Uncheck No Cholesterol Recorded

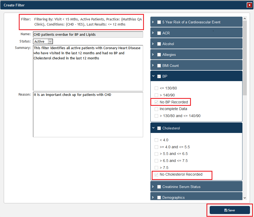tap(156, 175)
